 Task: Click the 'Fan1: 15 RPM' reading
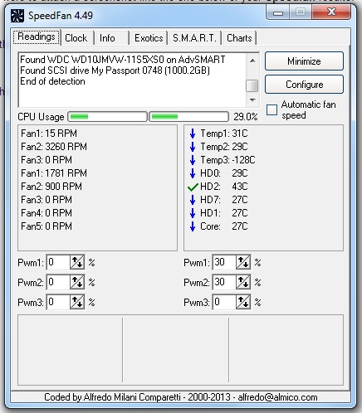(49, 134)
